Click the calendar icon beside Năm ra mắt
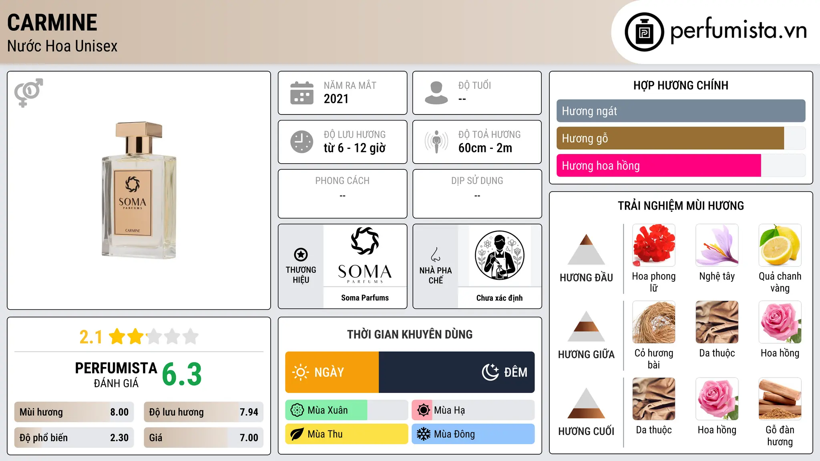820x461 pixels. [302, 93]
